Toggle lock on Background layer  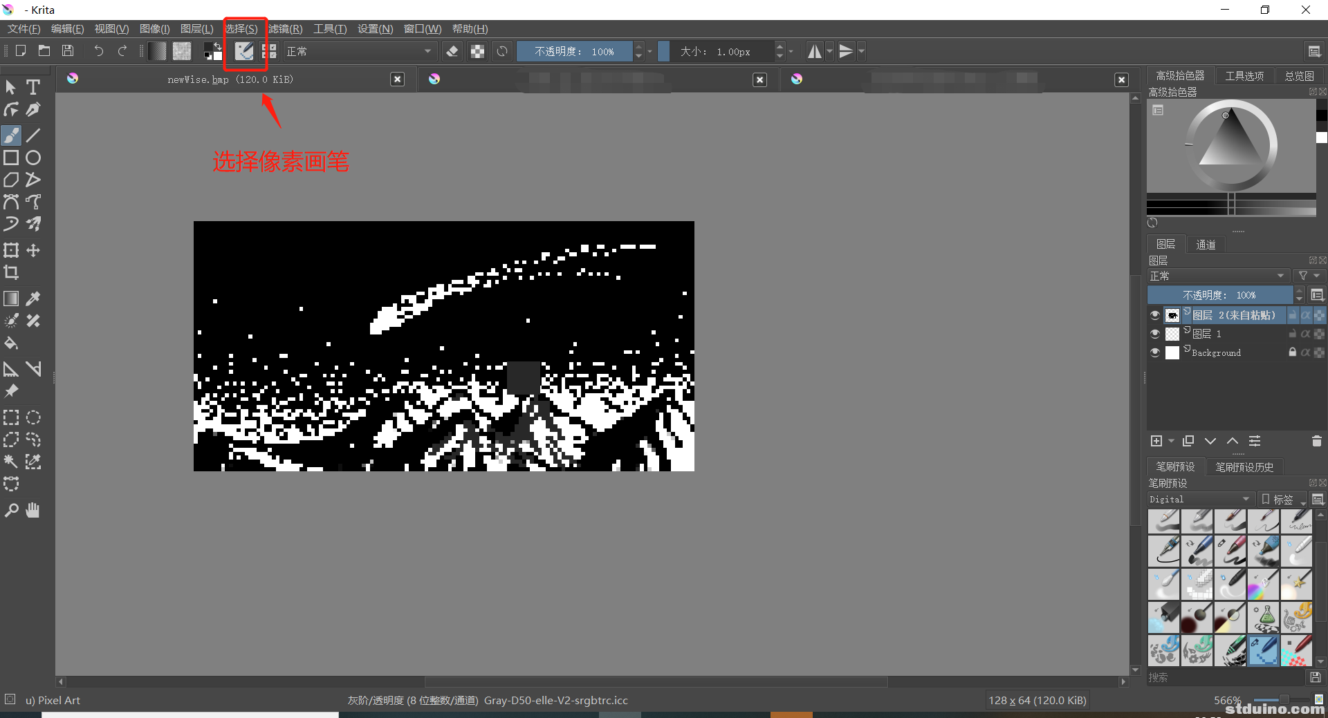(x=1292, y=352)
